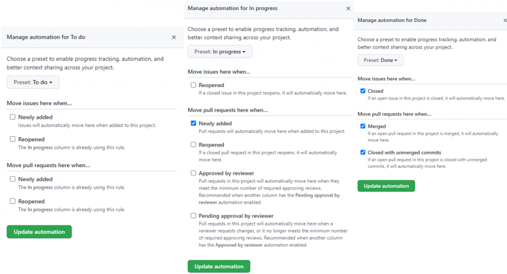Expand the Preset: In progress dropdown
Image resolution: width=507 pixels, height=274 pixels.
[220, 51]
